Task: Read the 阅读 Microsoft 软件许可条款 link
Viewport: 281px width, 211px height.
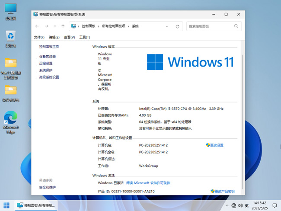Action: pyautogui.click(x=148, y=183)
